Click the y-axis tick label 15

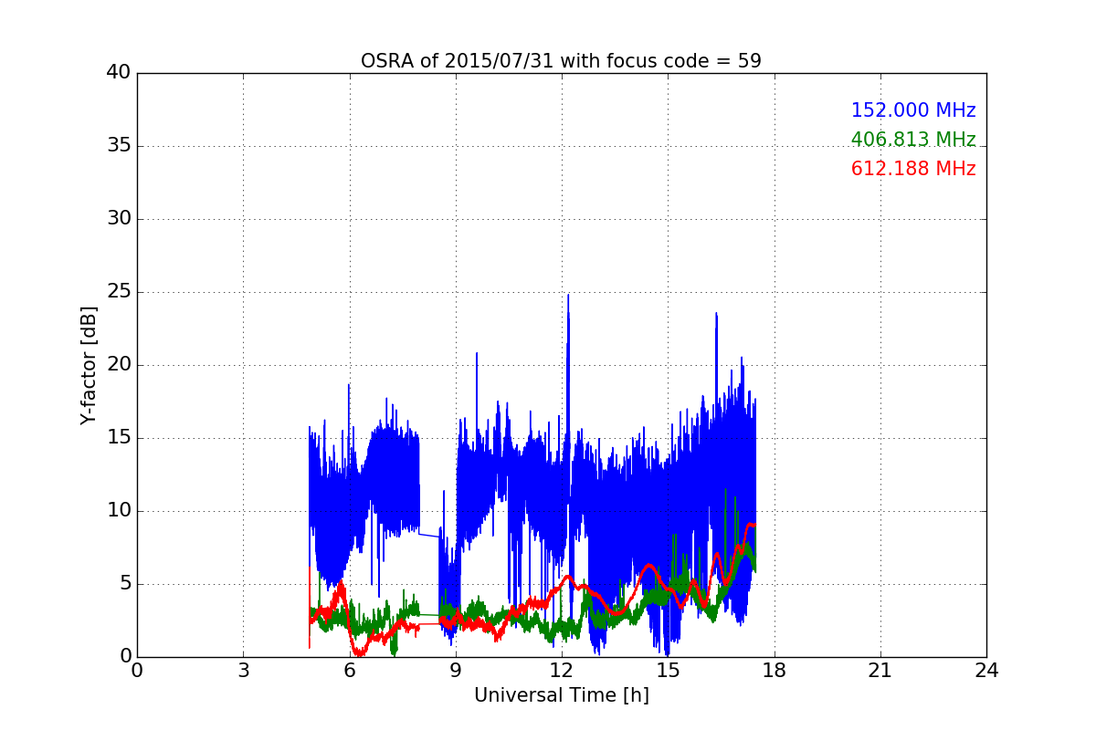(x=119, y=438)
